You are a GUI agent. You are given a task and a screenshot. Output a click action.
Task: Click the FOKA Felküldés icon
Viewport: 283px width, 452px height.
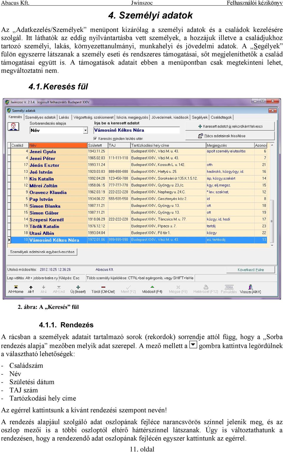(229, 287)
